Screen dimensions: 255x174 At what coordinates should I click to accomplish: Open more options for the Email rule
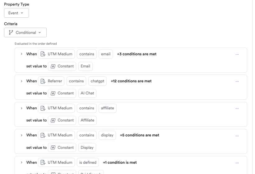point(237,54)
